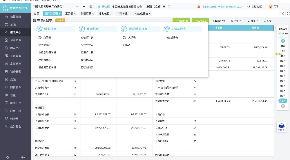Open 资金管理 from the left sidebar
The width and height of the screenshot is (290, 160).
coord(15,40)
